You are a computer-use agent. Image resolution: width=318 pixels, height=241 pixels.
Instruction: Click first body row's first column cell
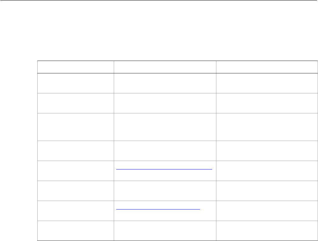point(76,83)
